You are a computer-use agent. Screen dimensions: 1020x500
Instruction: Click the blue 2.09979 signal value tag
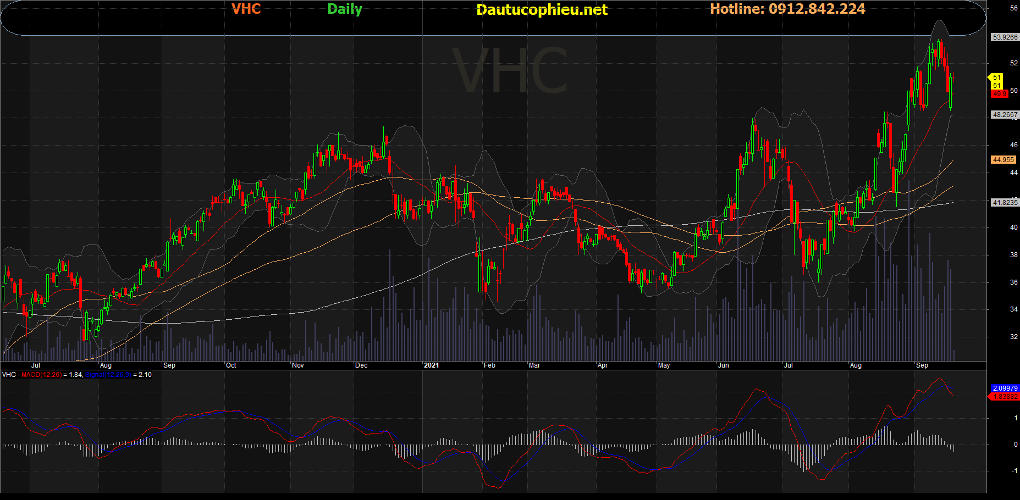[x=1005, y=388]
